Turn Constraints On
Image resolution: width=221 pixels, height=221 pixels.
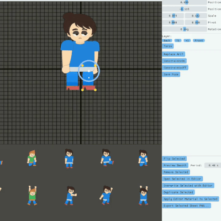174,61
